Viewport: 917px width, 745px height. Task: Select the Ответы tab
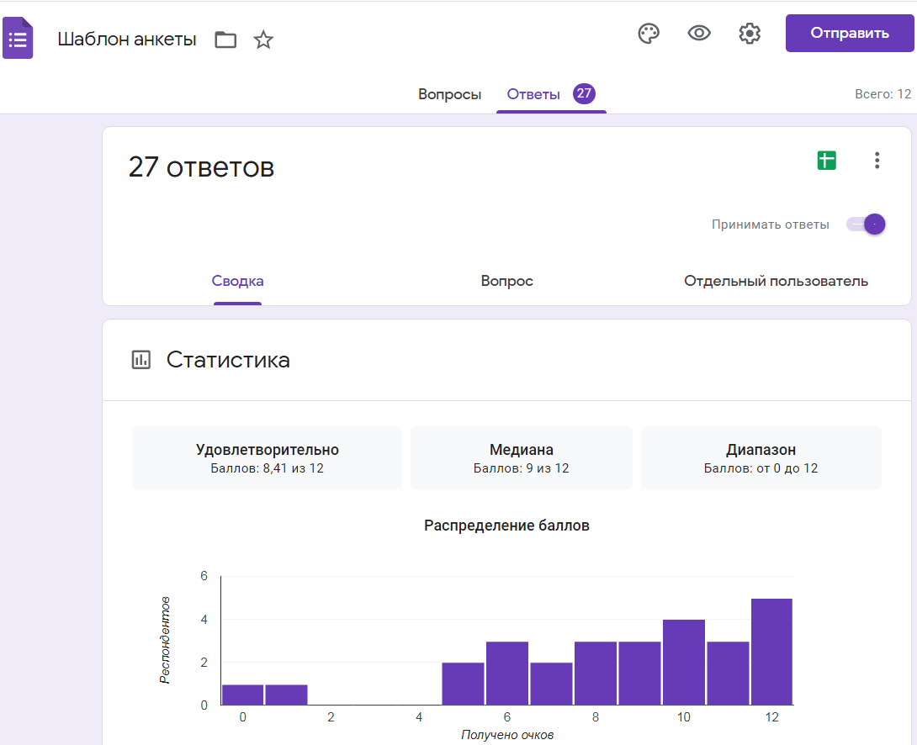(x=533, y=94)
